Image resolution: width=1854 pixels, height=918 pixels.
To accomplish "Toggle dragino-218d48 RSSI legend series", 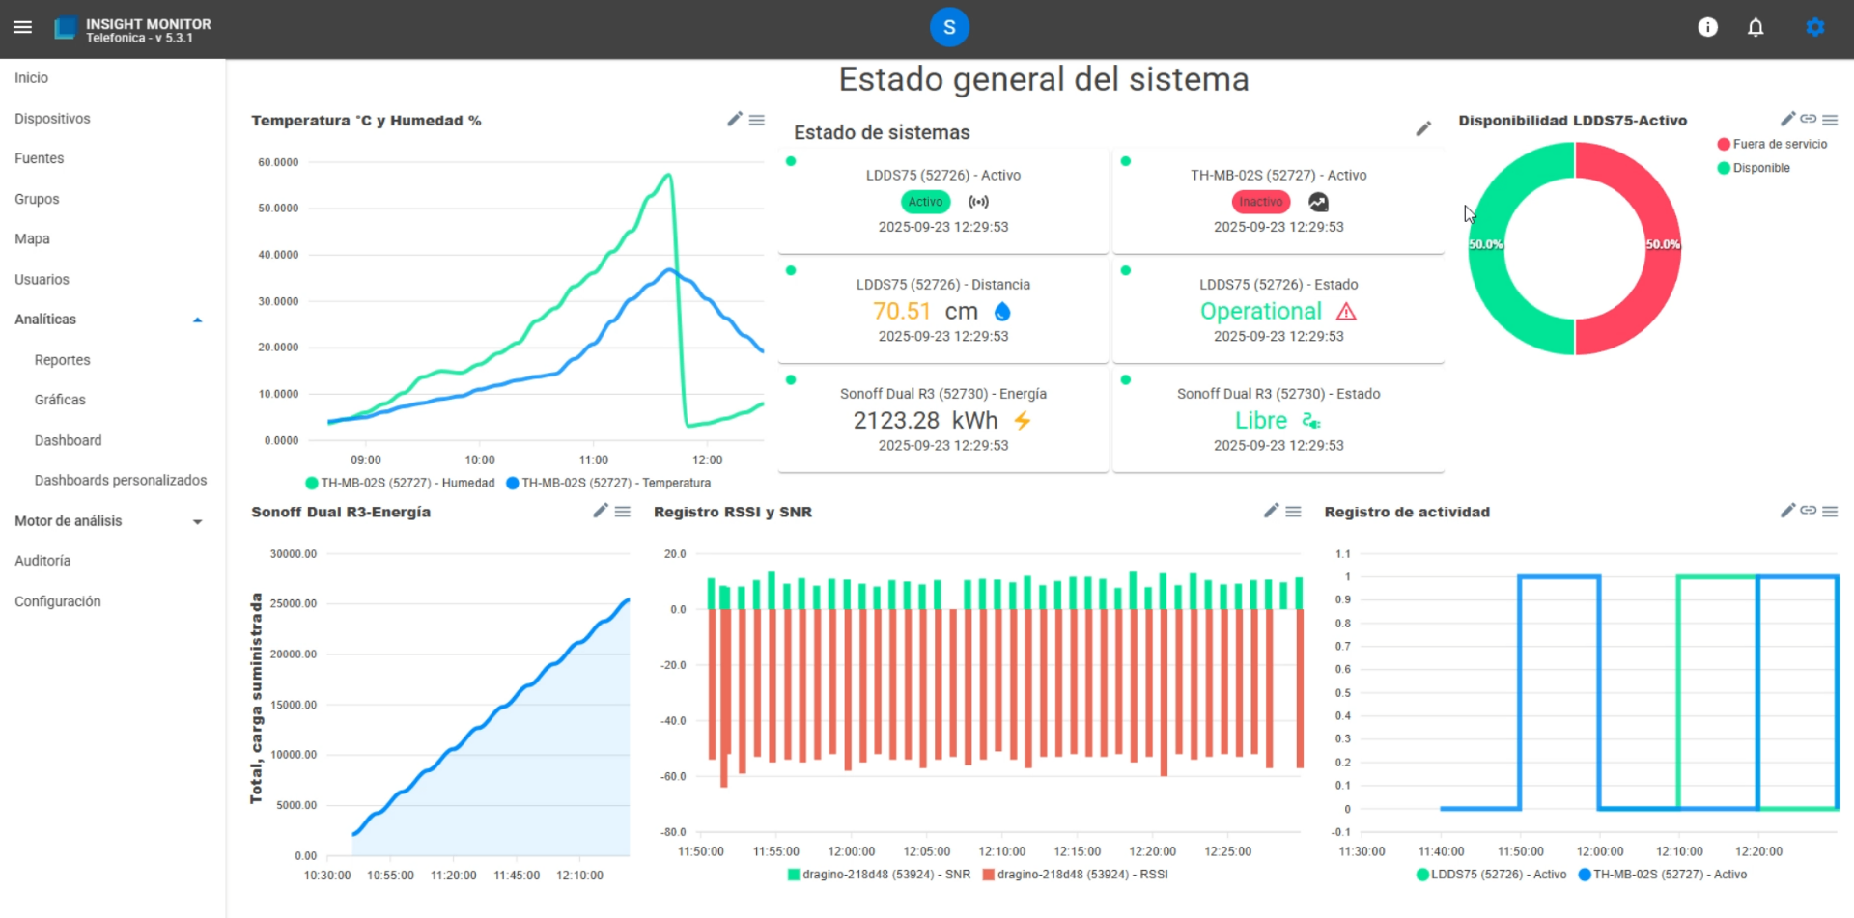I will click(x=1075, y=875).
